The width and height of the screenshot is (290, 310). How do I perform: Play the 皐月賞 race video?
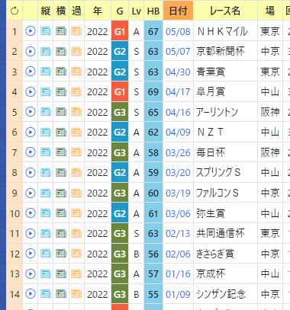[31, 91]
